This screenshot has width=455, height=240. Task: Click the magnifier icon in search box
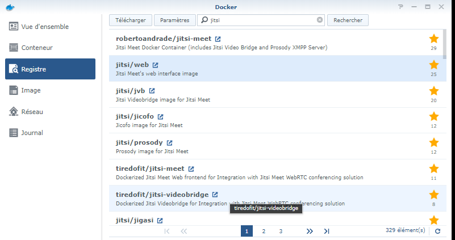[x=204, y=20]
